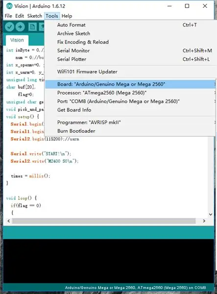Minimize the Arduino window
The image size is (217, 294).
[x=169, y=6]
